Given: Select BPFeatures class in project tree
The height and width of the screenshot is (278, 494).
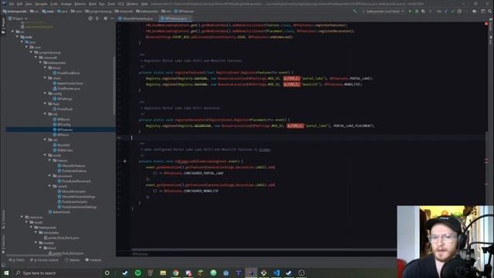Looking at the screenshot, I should click(63, 130).
